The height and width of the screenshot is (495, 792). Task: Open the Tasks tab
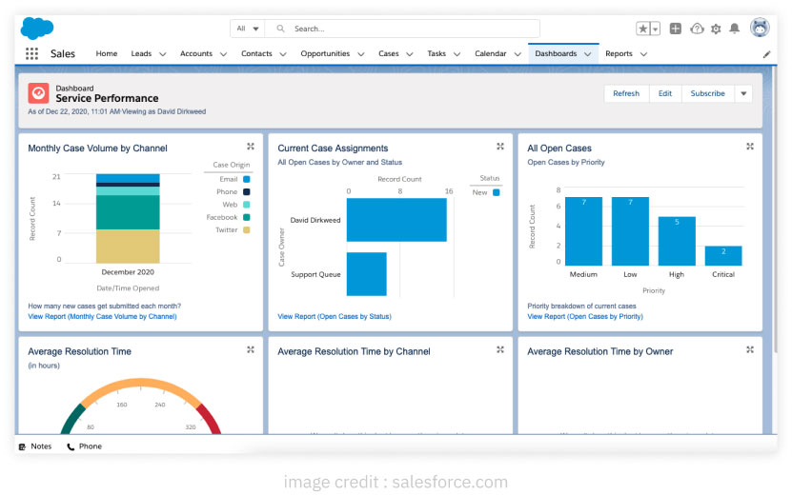click(437, 53)
